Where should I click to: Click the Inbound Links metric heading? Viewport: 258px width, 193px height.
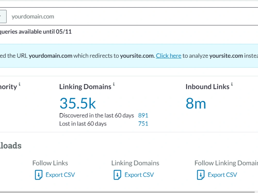207,87
